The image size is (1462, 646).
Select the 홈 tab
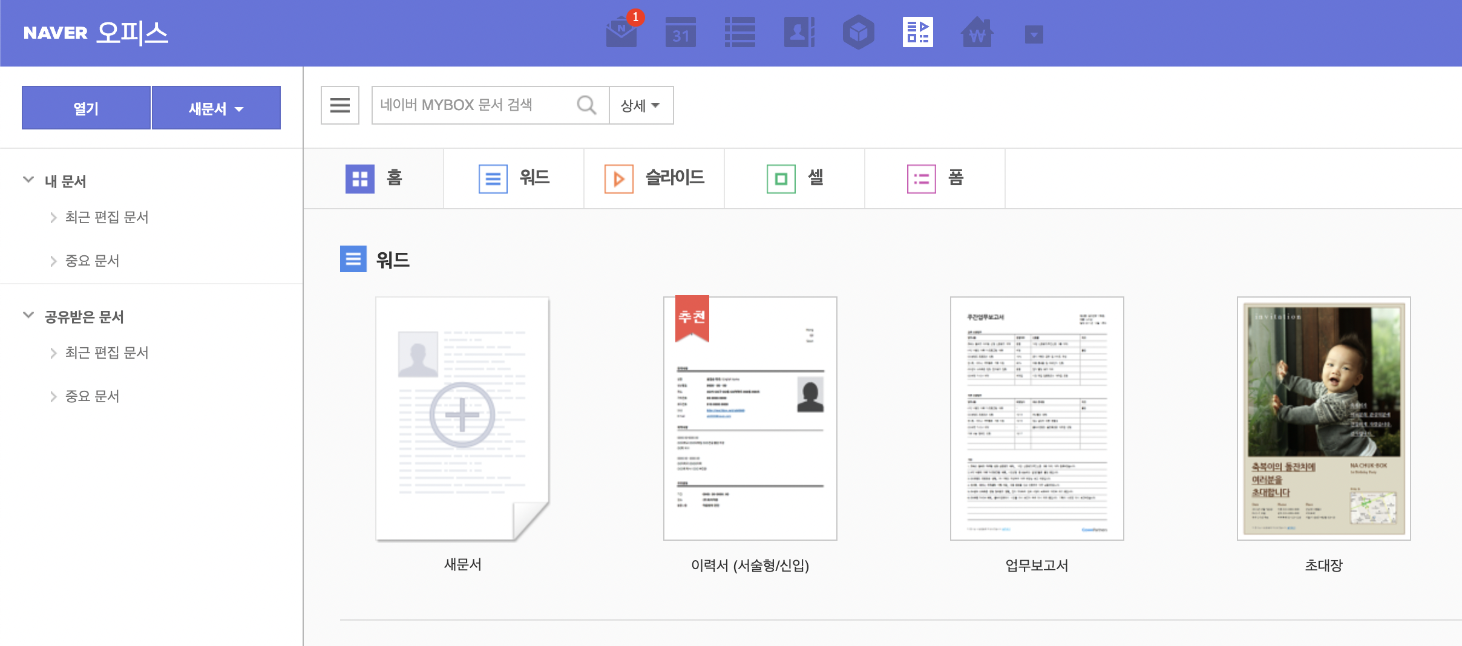[373, 178]
